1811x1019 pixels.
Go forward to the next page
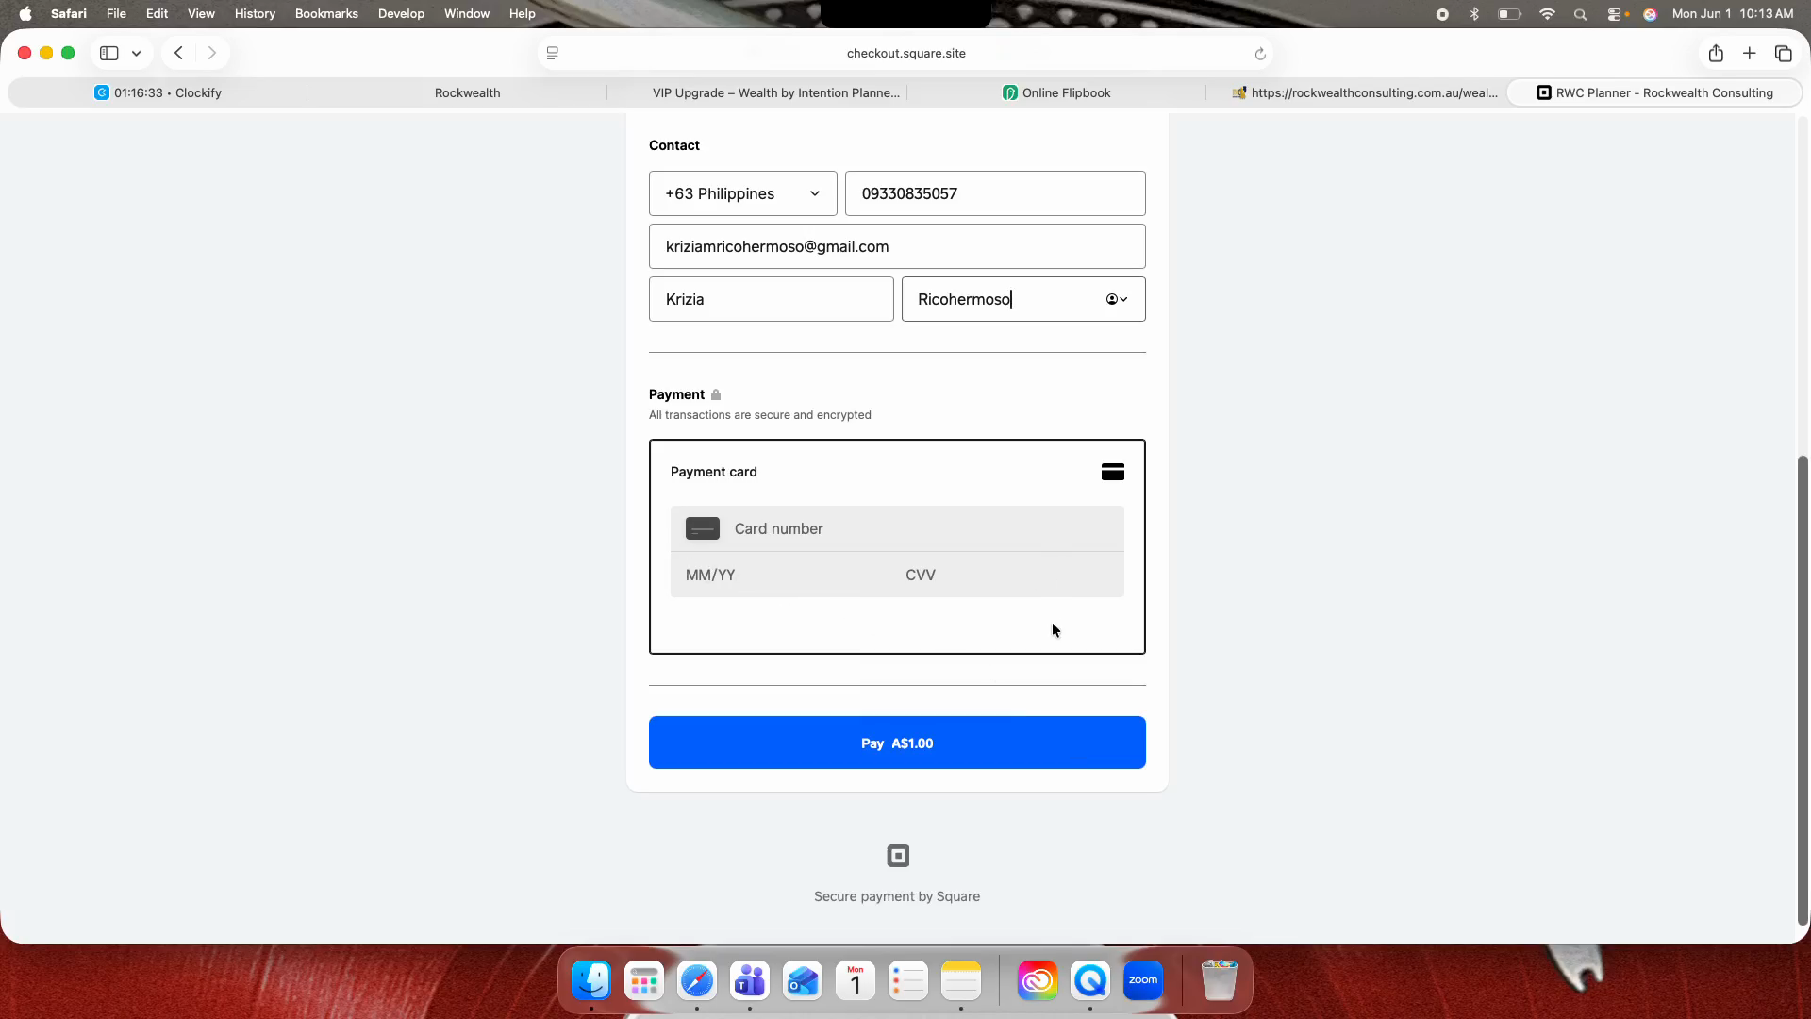pos(212,53)
